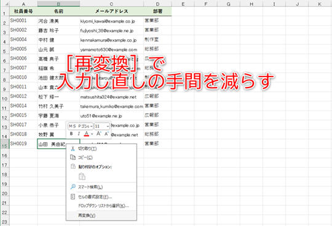
Task: Choose コピー(C) from the context menu
Action: 101,157
